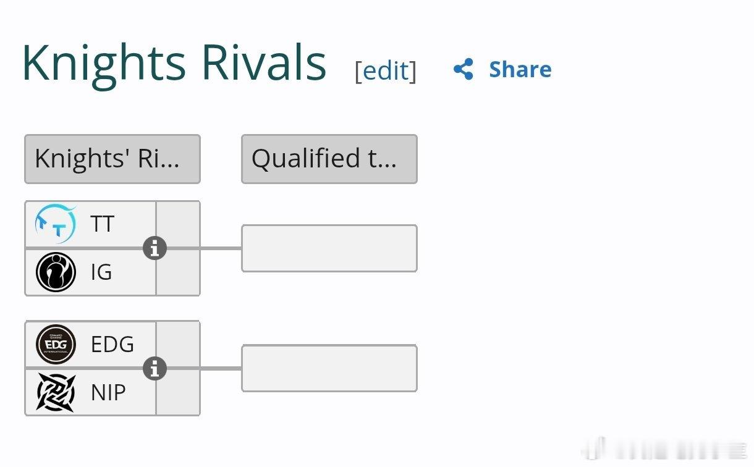Screen dimensions: 754x467
Task: Click the Share text link
Action: pos(520,69)
